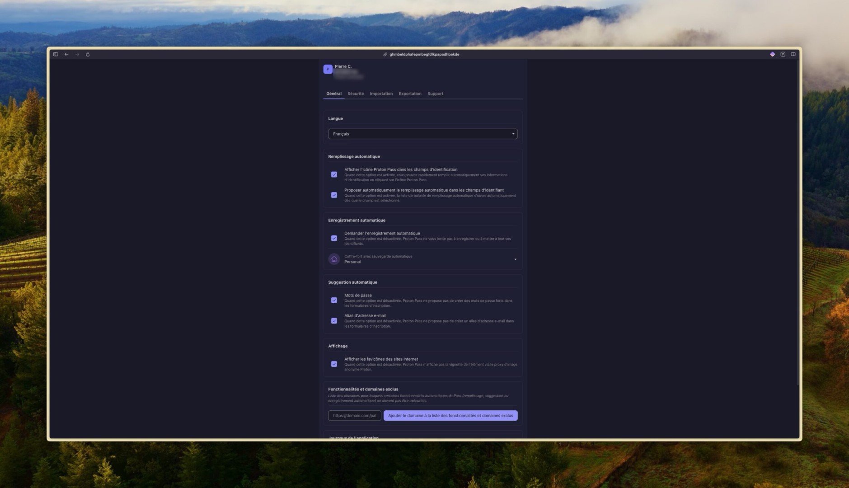This screenshot has height=488, width=849.
Task: Open the Support tab
Action: [435, 94]
